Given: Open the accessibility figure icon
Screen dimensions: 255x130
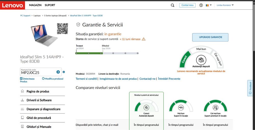Looking at the screenshot, I should tap(201, 5).
